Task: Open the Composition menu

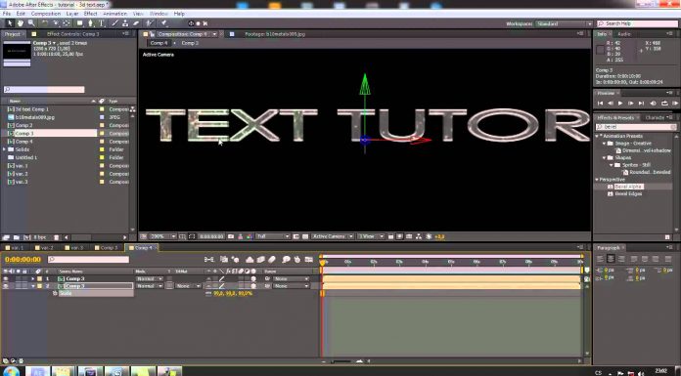Action: click(46, 14)
